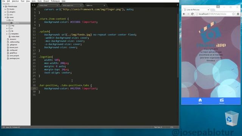
Task: Open new tab button in Chrome
Action: [213, 10]
